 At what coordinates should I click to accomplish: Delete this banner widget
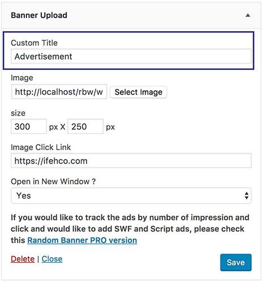point(23,259)
